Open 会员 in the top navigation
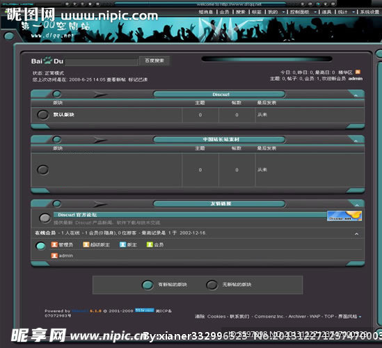This screenshot has height=348, width=382. click(224, 12)
